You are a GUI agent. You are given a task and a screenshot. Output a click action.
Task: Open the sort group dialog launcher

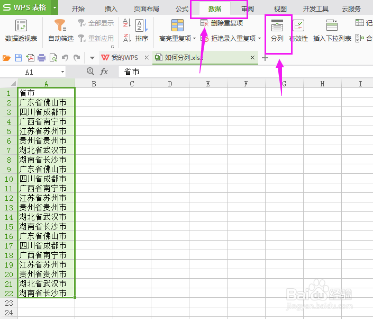113,47
